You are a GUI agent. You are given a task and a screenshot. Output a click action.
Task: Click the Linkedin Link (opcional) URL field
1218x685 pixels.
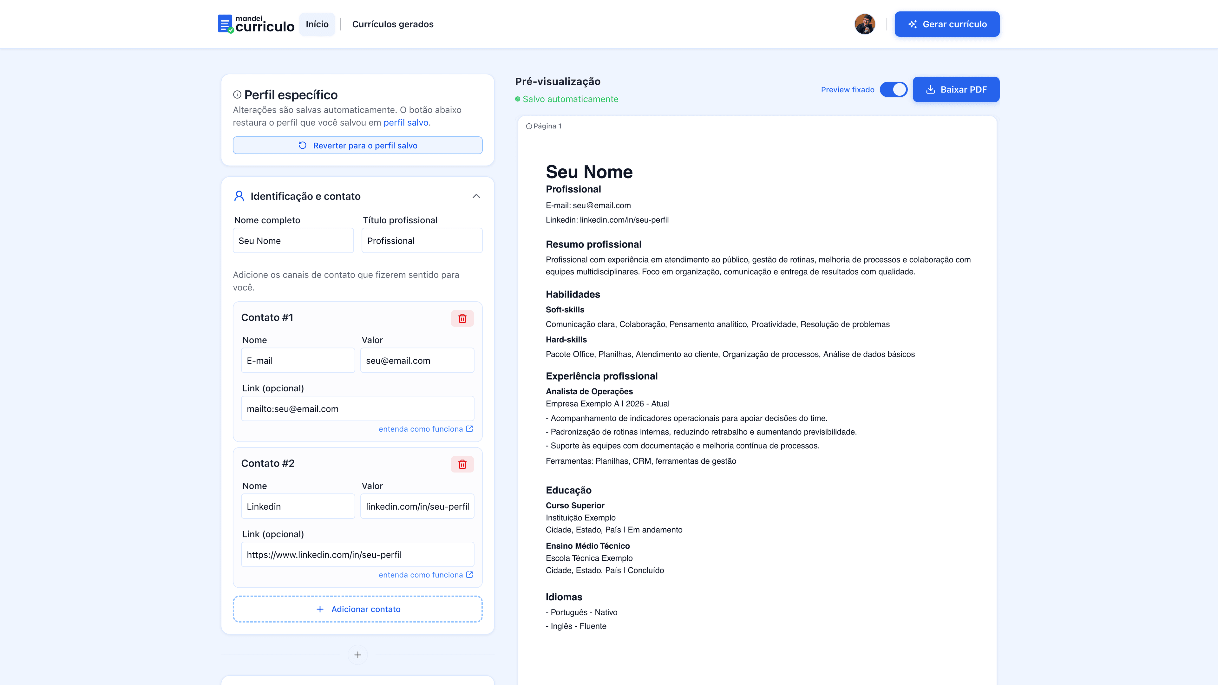point(357,555)
